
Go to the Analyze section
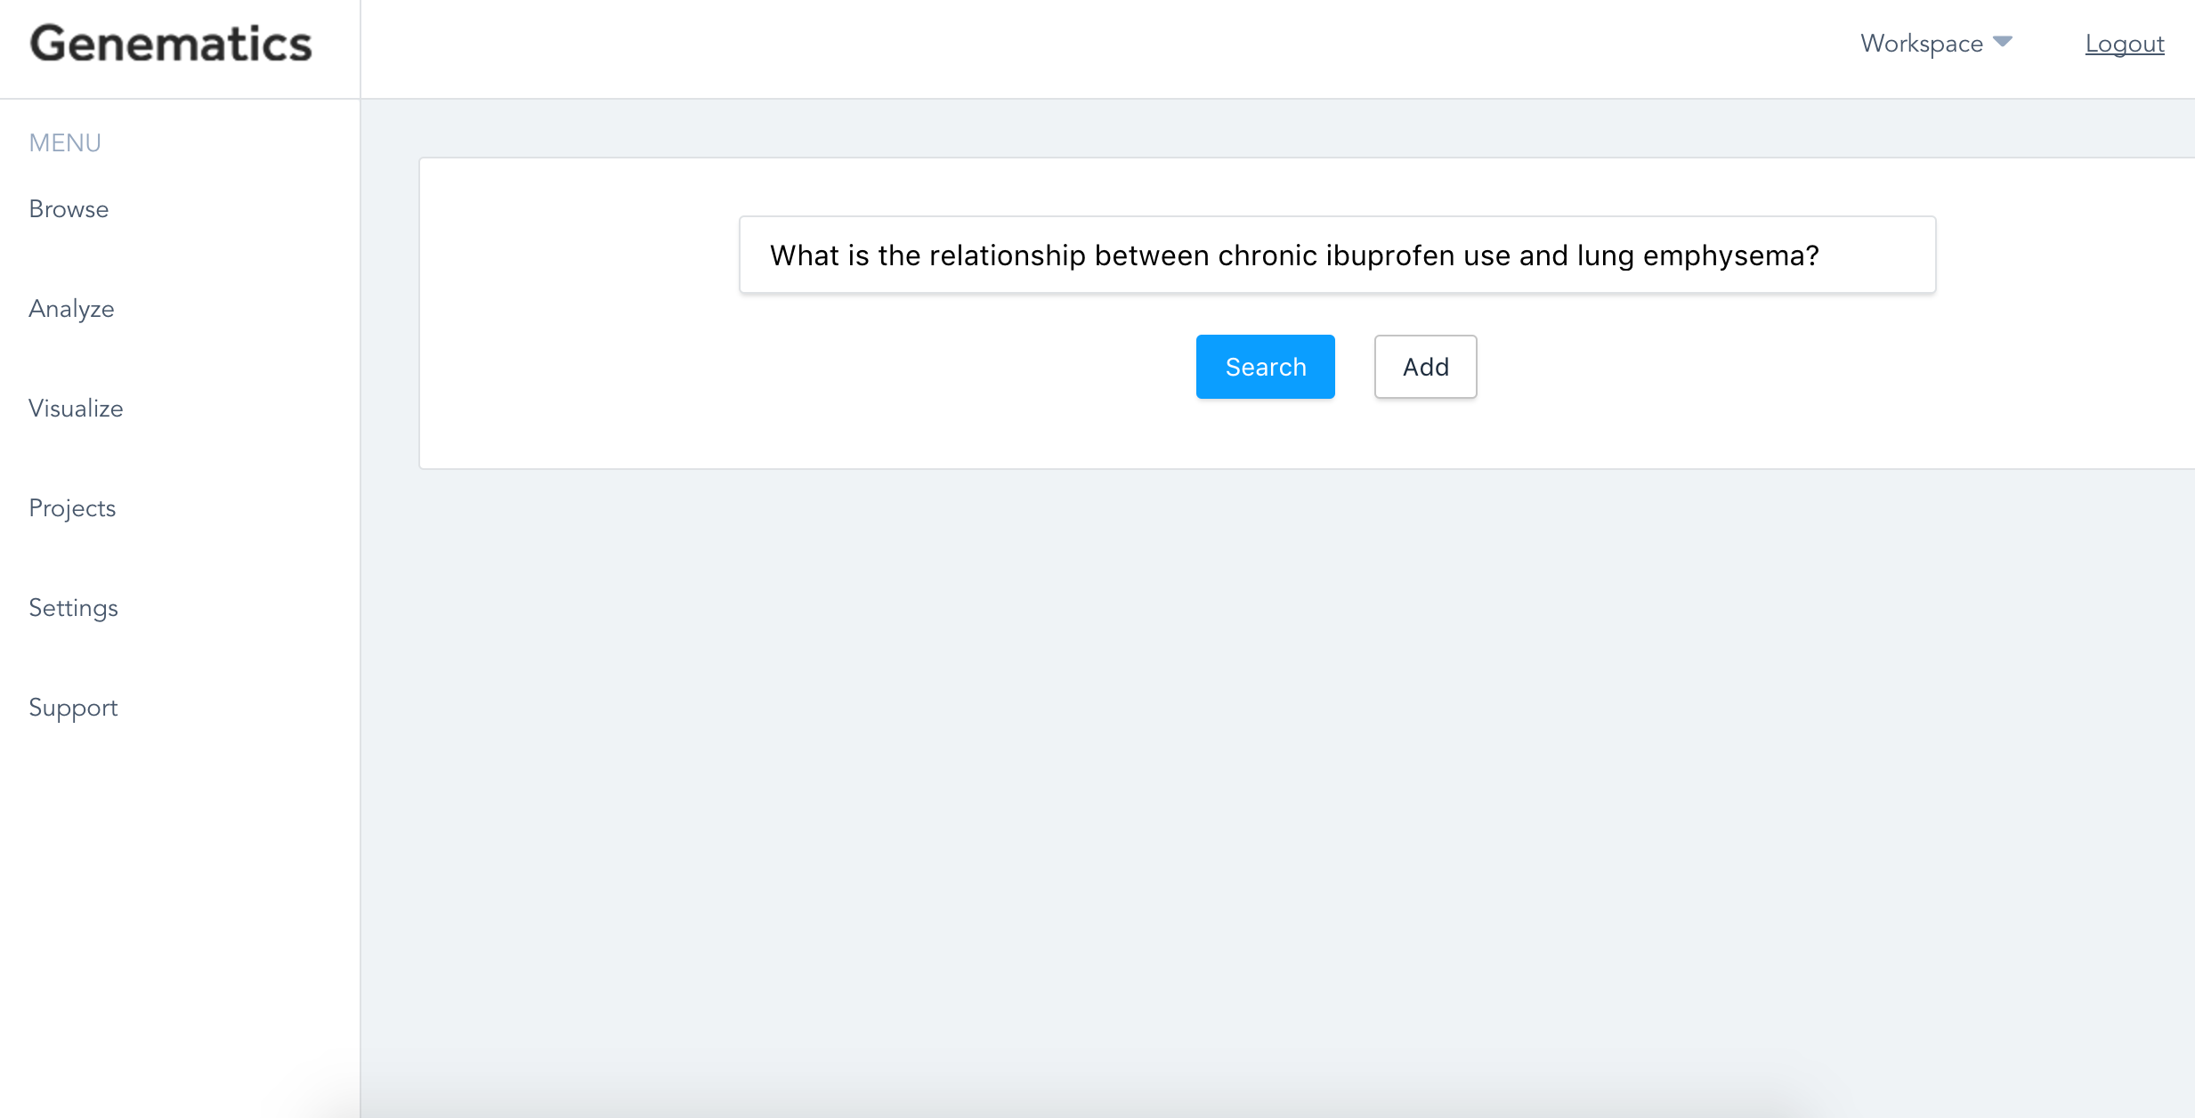pyautogui.click(x=71, y=309)
